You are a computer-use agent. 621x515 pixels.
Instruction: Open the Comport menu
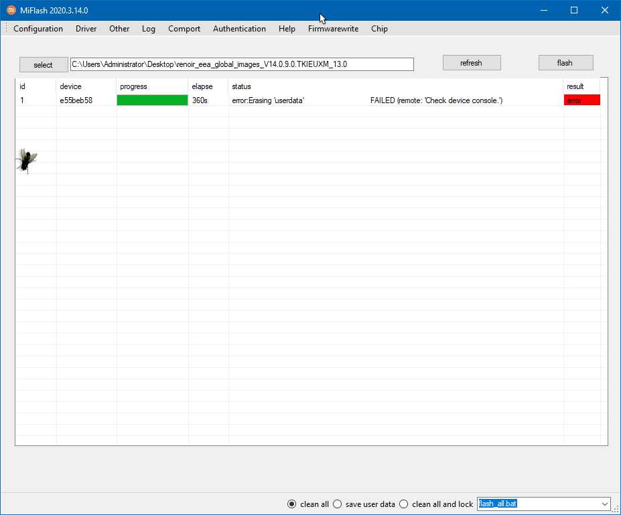(184, 29)
